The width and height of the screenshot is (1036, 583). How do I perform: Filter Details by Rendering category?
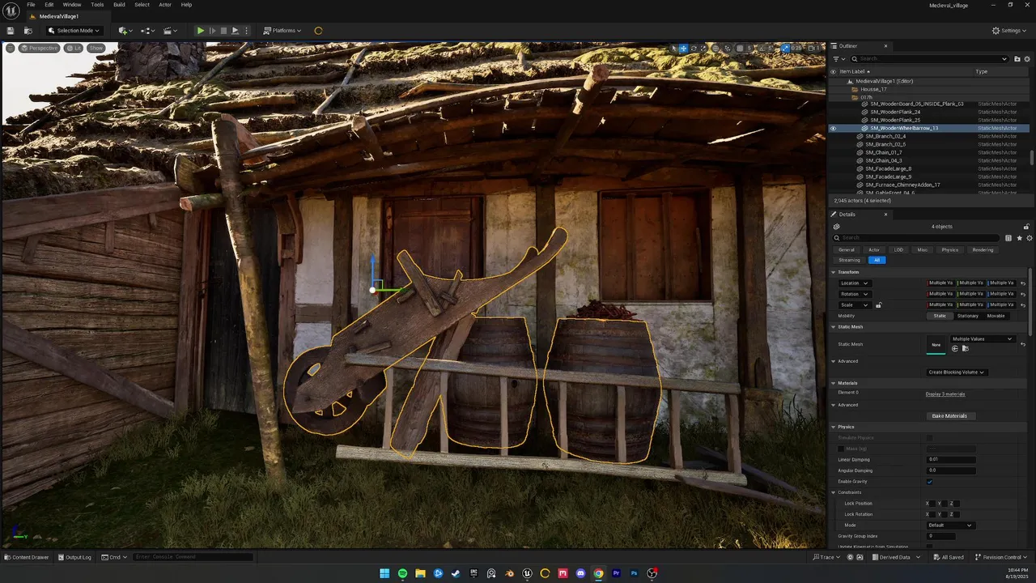[983, 249]
